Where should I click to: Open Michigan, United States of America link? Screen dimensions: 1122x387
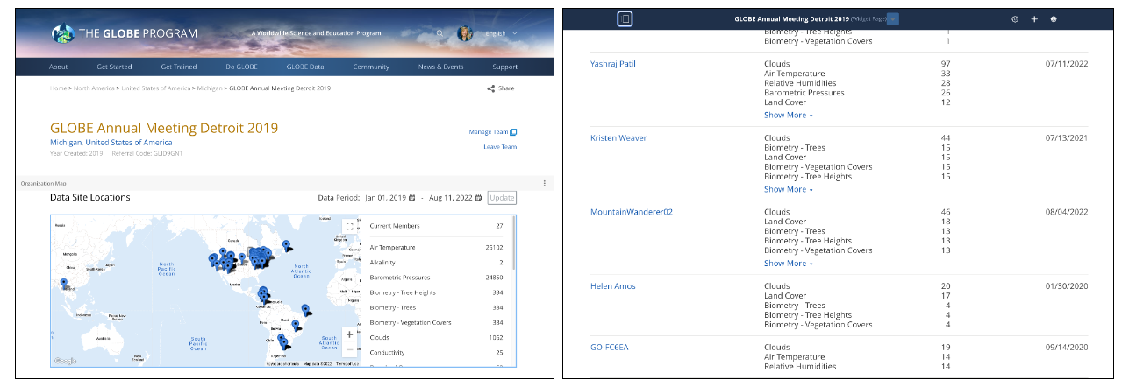click(x=111, y=143)
